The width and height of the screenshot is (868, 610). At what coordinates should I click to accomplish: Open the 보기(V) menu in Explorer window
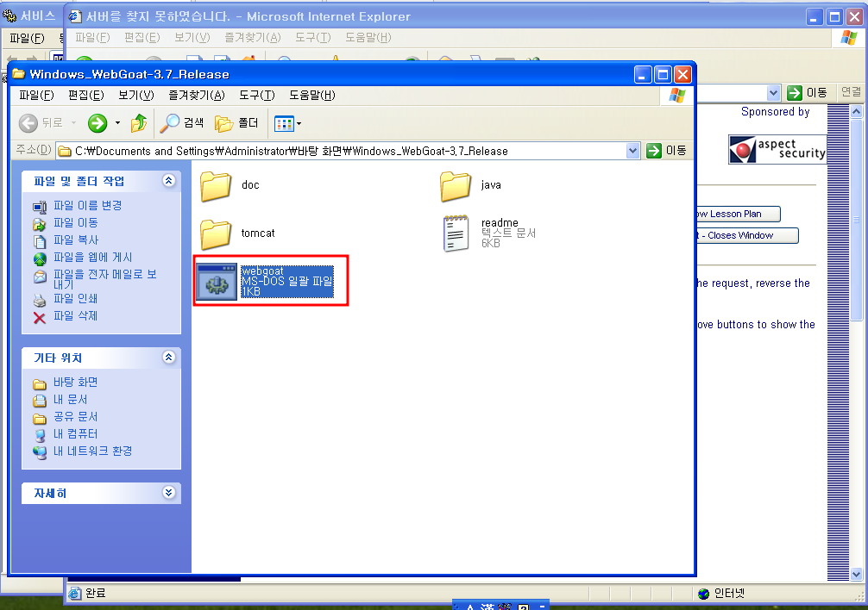point(136,95)
